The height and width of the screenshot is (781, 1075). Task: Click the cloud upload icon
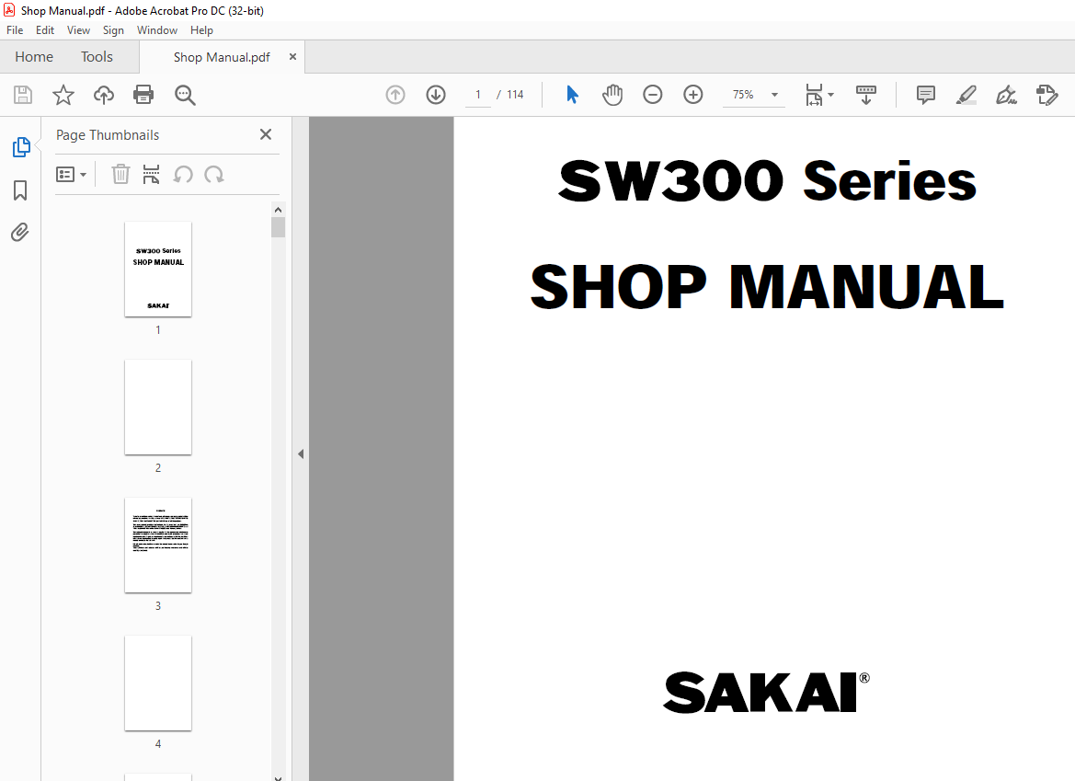104,95
